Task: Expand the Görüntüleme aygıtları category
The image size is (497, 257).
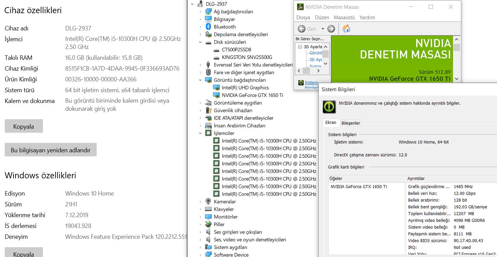Action: tap(200, 103)
